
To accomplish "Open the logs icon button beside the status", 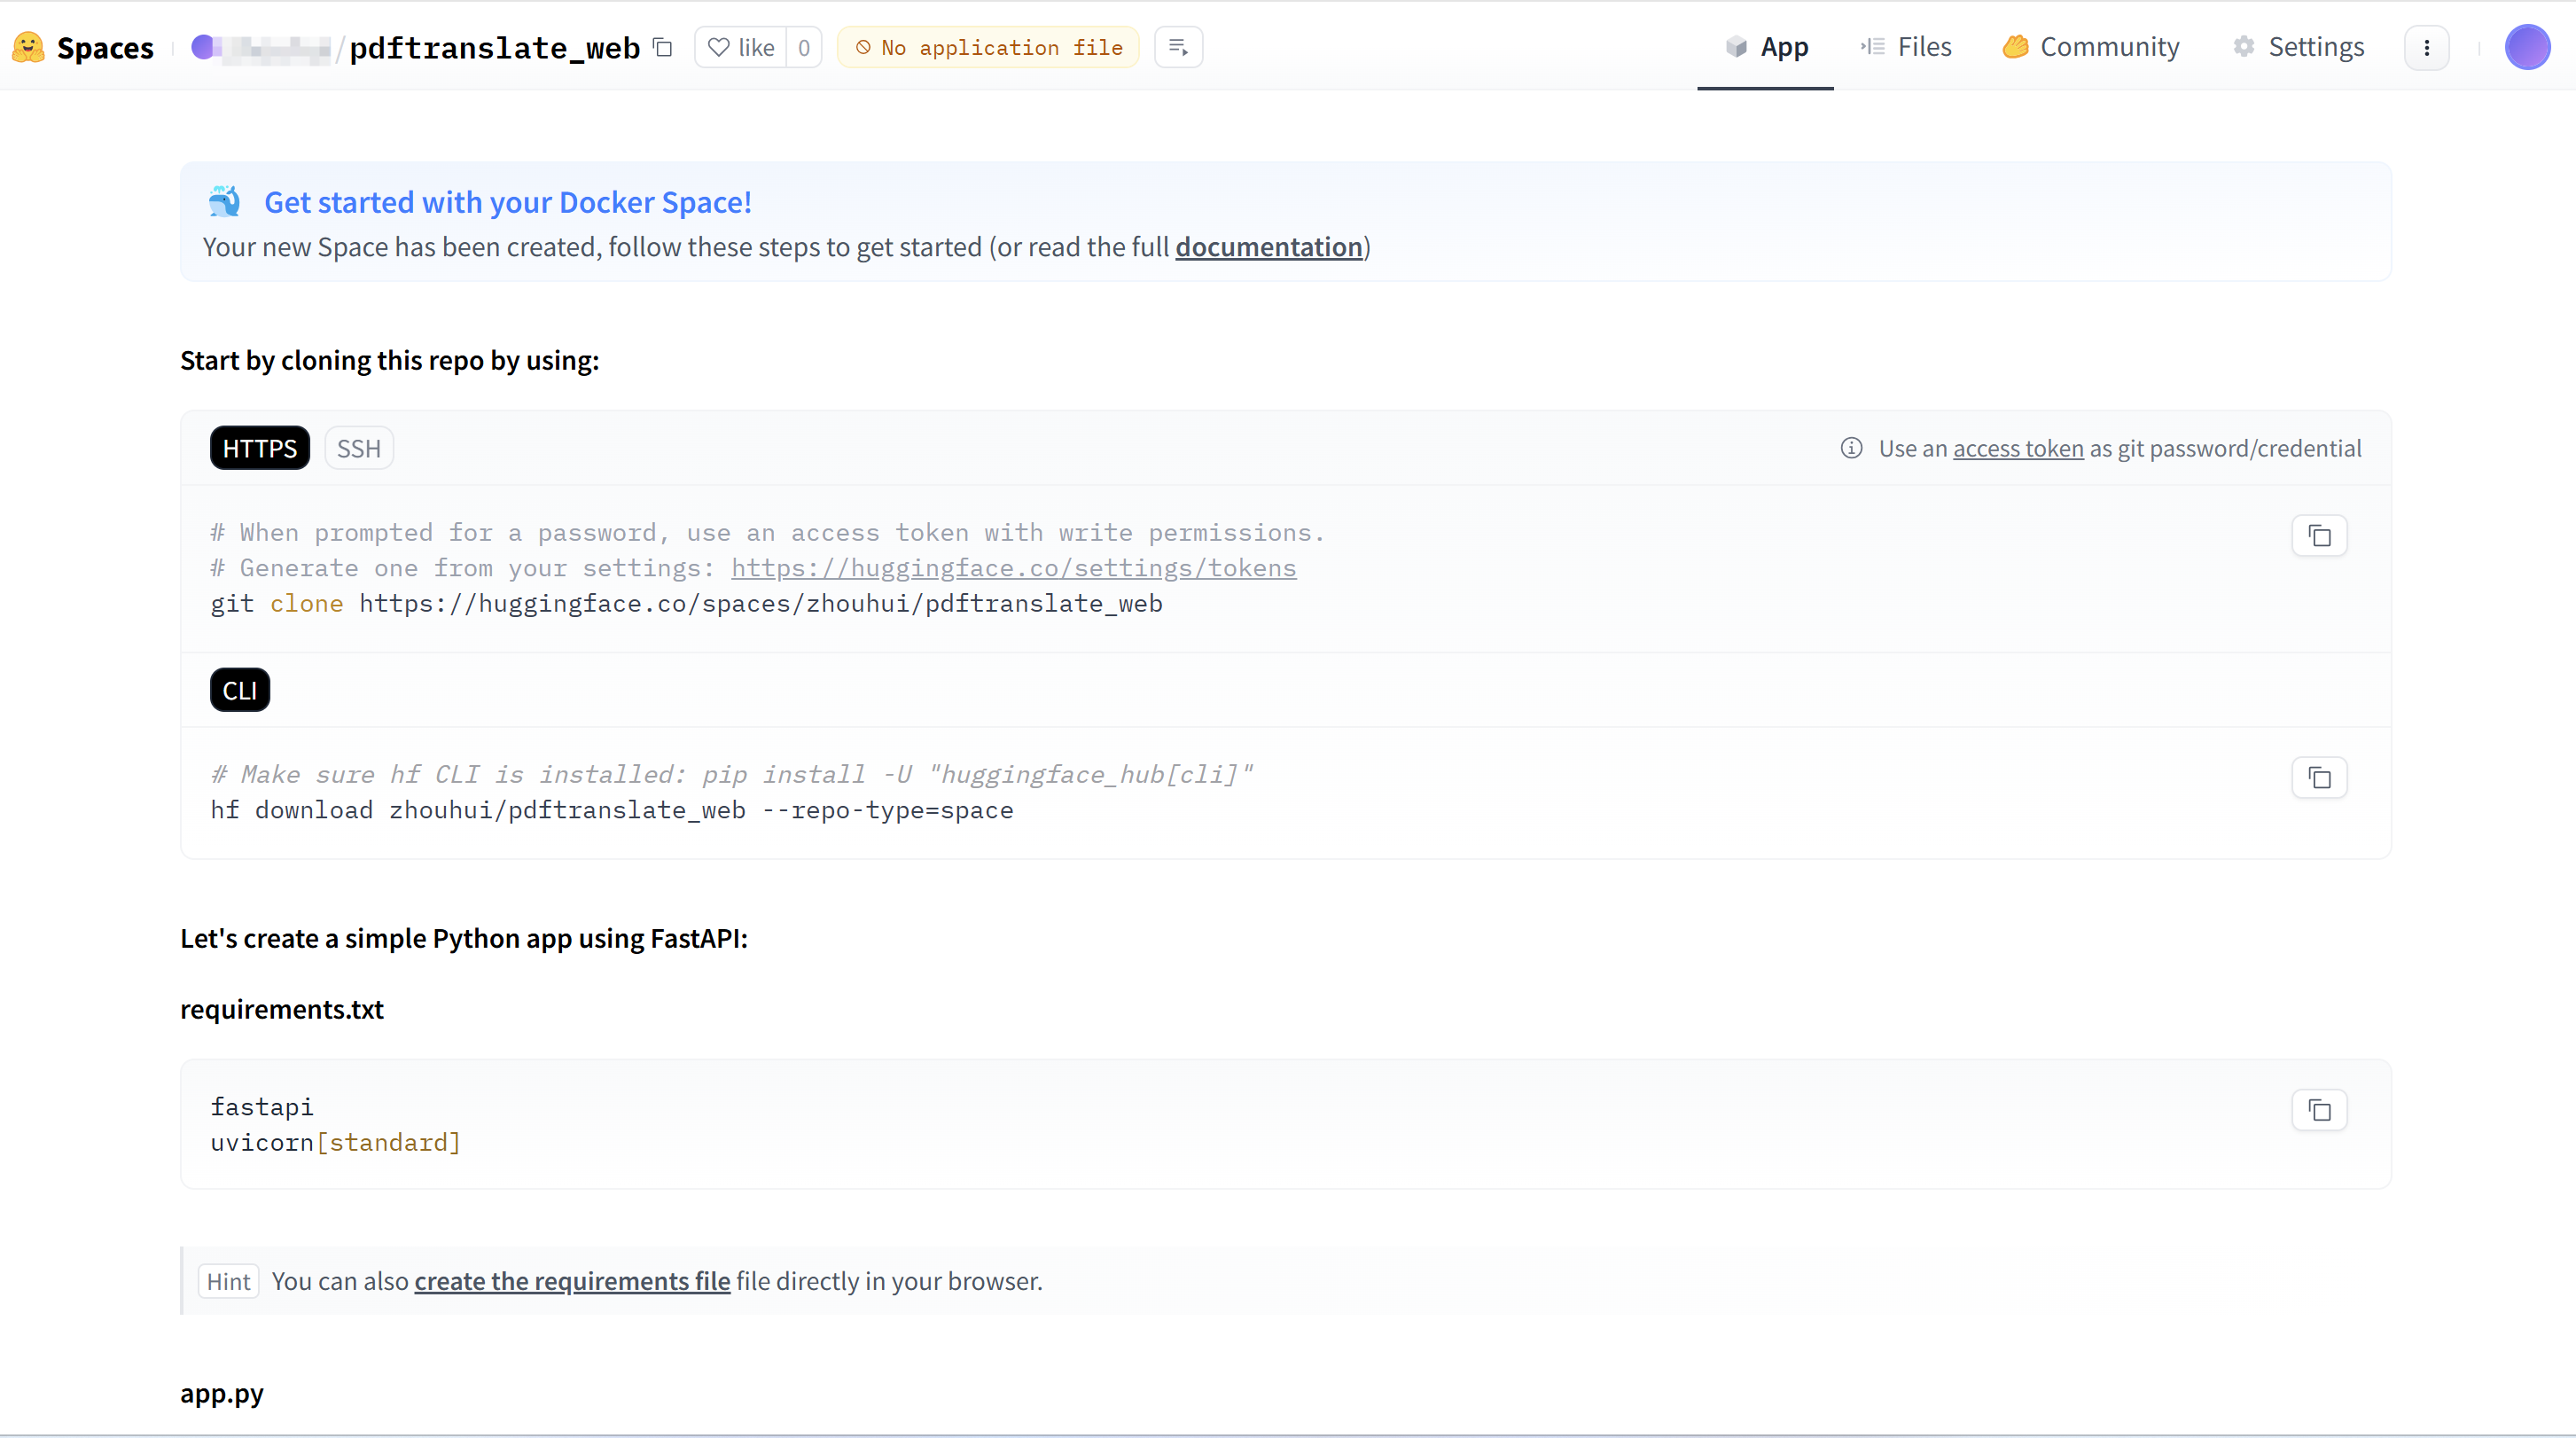I will click(1178, 47).
